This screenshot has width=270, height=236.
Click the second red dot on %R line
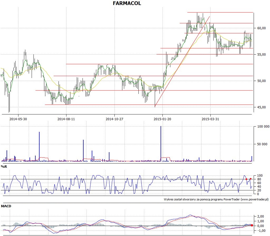coord(250,179)
